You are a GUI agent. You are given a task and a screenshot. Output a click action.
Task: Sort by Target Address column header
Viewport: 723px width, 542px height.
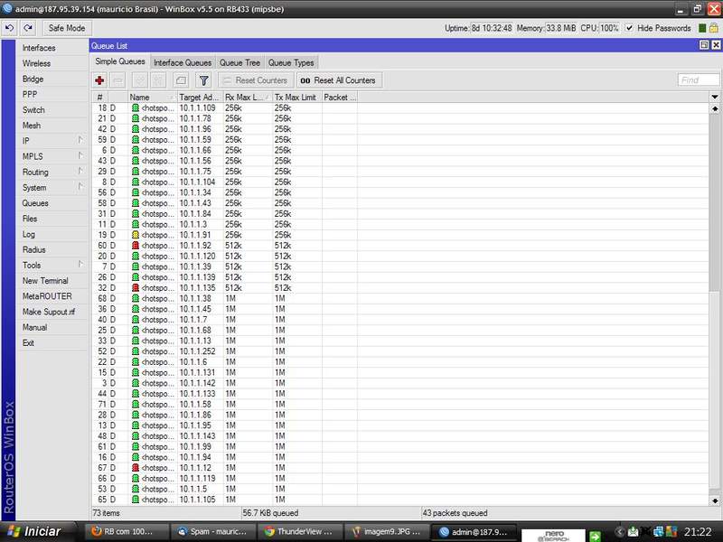pos(200,98)
